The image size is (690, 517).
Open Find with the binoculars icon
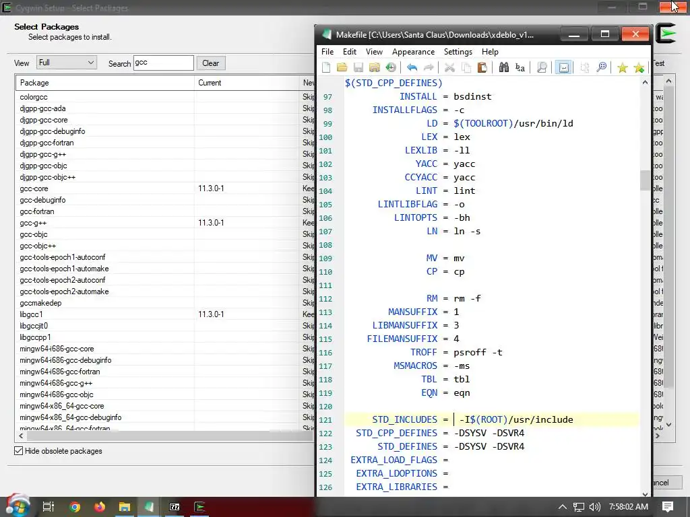pyautogui.click(x=504, y=67)
